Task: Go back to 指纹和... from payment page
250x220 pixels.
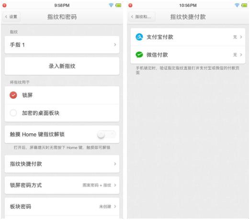Action: (142, 17)
